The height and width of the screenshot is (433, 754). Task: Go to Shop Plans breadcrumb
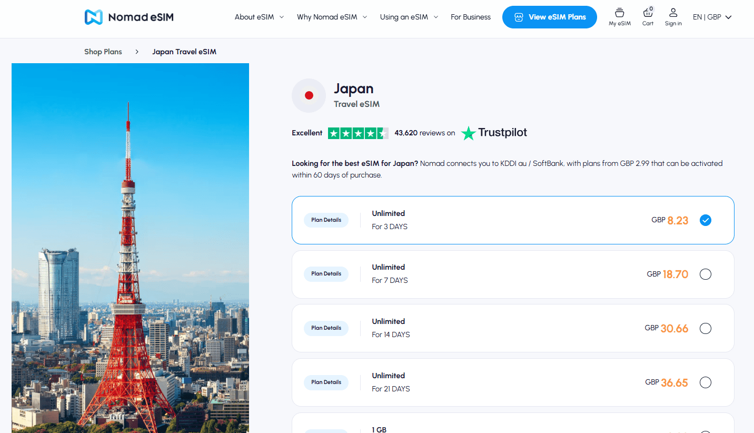tap(103, 52)
